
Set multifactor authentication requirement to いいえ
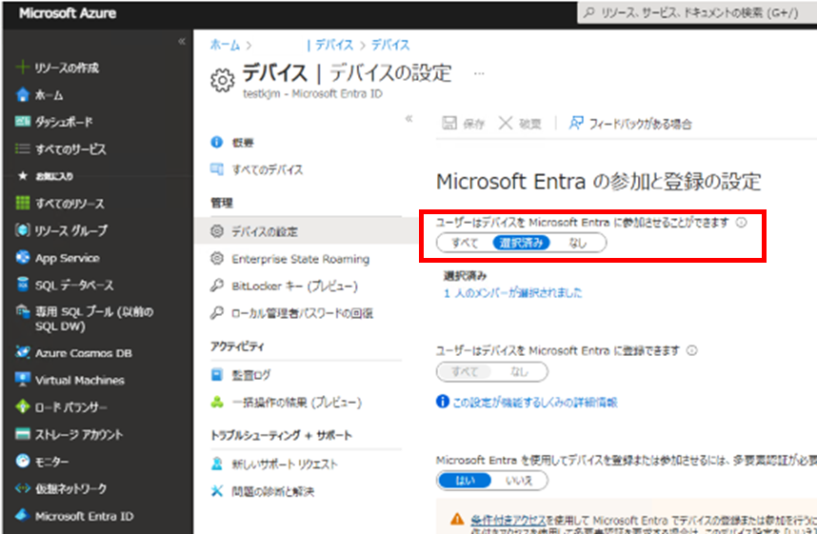click(x=519, y=481)
